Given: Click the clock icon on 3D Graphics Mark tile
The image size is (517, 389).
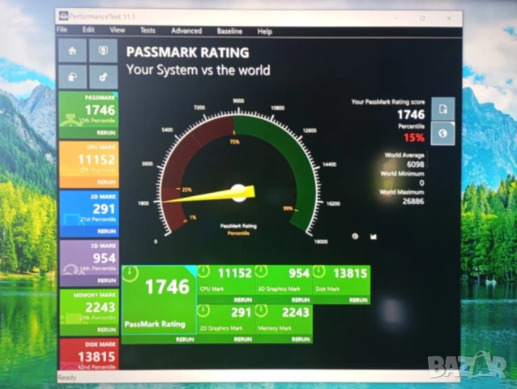Looking at the screenshot, I should click(x=262, y=271).
